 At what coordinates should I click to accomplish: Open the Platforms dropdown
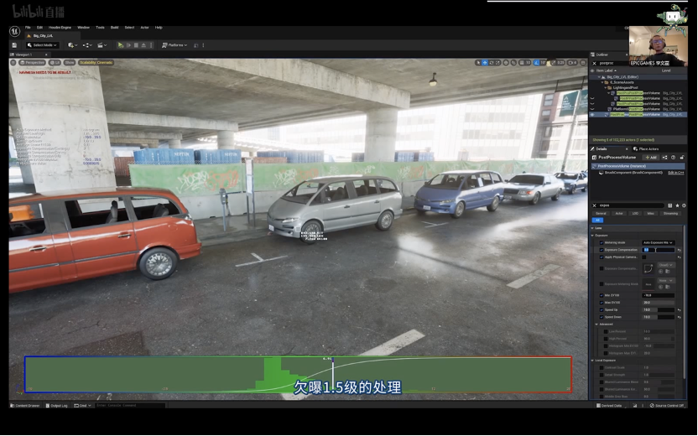[x=174, y=45]
